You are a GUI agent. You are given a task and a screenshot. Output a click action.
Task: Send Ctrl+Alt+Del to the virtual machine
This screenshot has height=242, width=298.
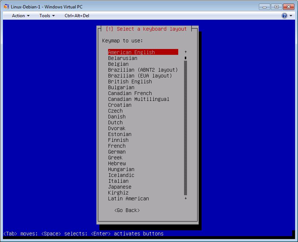click(x=77, y=16)
